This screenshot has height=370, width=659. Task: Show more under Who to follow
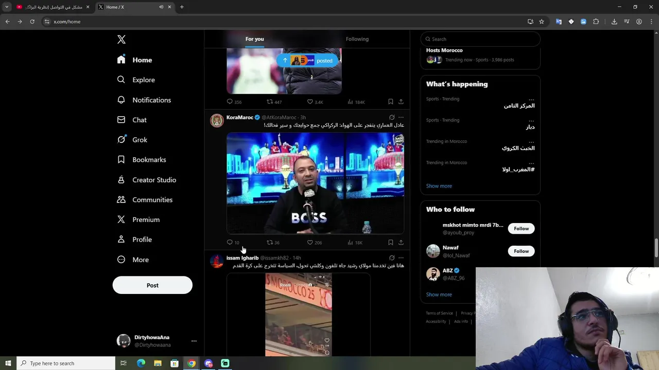pyautogui.click(x=439, y=294)
